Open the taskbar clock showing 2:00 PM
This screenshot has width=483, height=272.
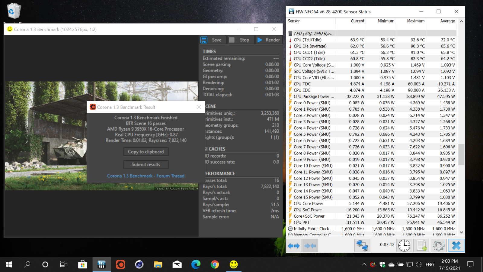449,264
